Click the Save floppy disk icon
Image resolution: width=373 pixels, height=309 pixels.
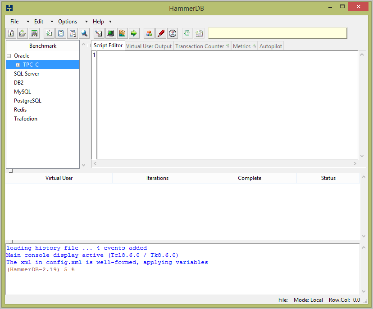(34, 33)
